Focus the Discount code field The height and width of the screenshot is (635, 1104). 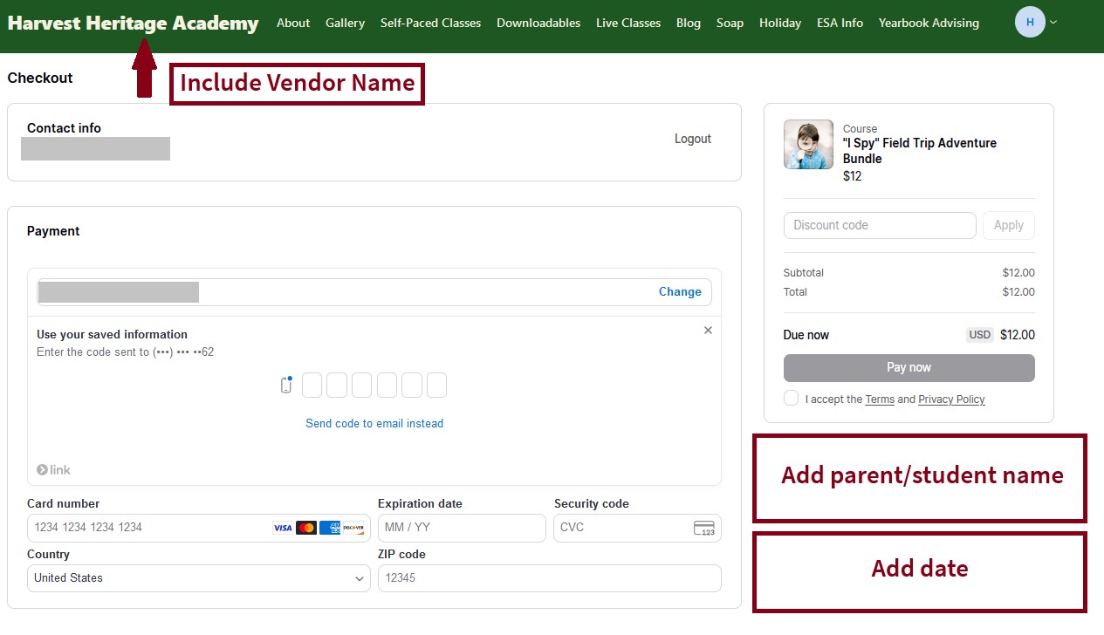pyautogui.click(x=879, y=225)
